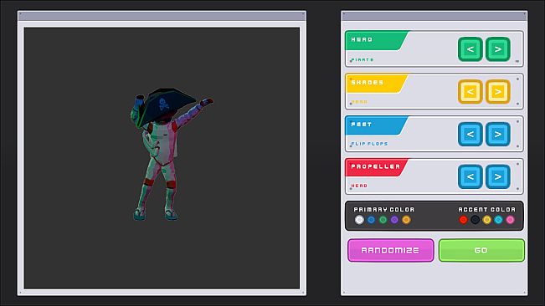
Task: Pick blue primary color
Action: 371,220
